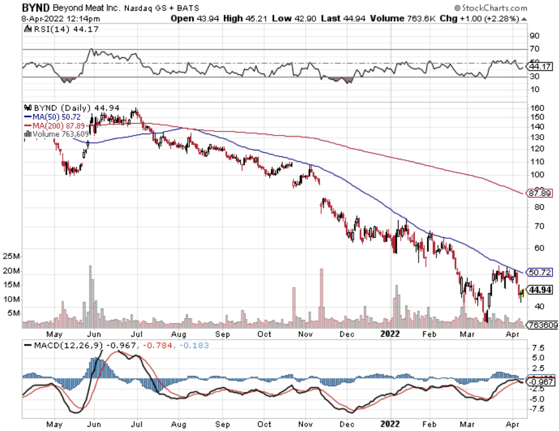Click the 763609 volume tag
The height and width of the screenshot is (431, 559).
tap(542, 325)
